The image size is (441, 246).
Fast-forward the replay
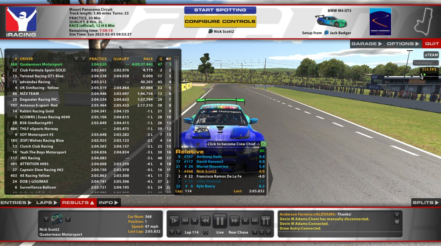[x=234, y=220]
